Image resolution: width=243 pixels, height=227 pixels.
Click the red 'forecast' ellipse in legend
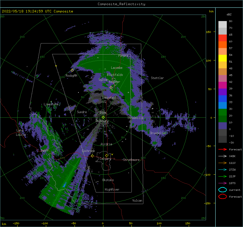tap(222, 196)
